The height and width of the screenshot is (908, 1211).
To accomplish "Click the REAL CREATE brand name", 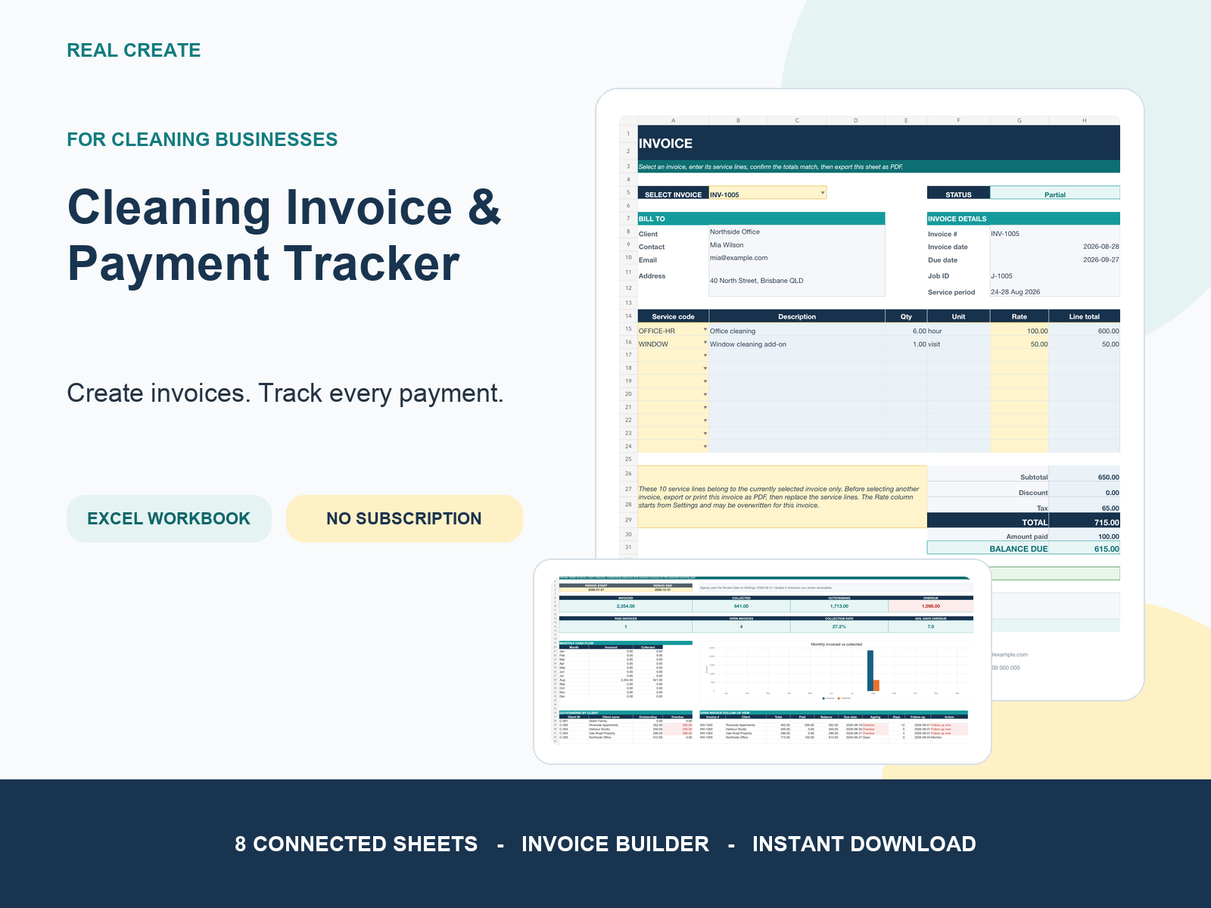I will pos(134,50).
